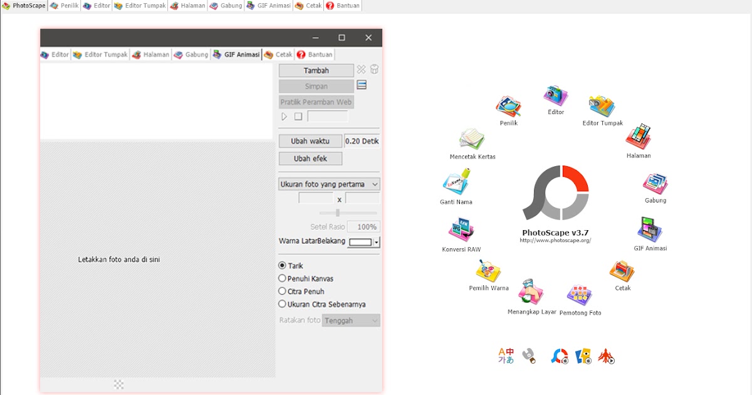Open the Pemilih Warna icon
752x395 pixels.
[x=489, y=271]
